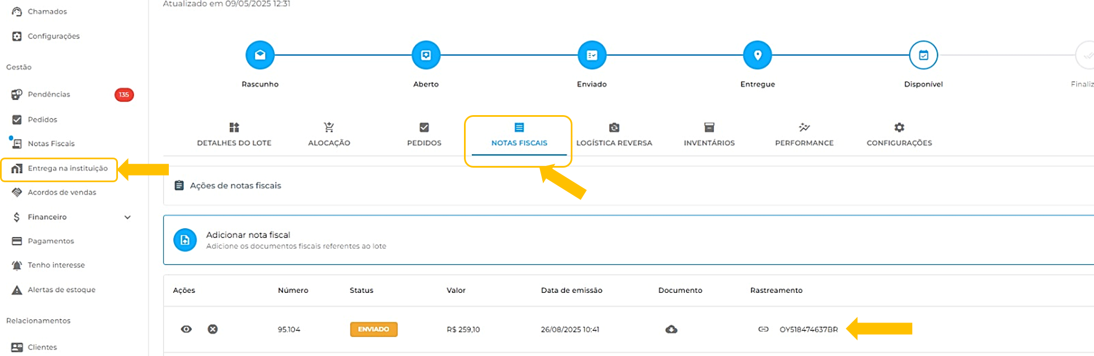Click the ENVIADO status badge

pos(373,329)
